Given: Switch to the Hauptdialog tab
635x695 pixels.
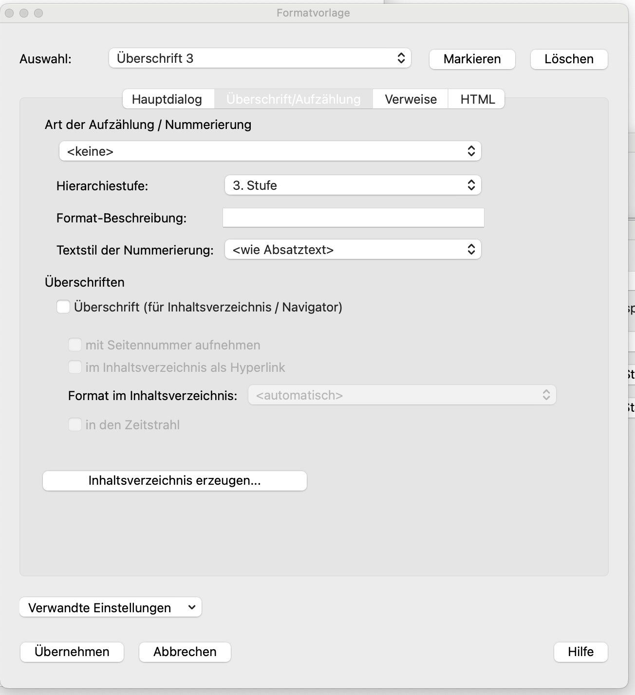Looking at the screenshot, I should tap(167, 99).
